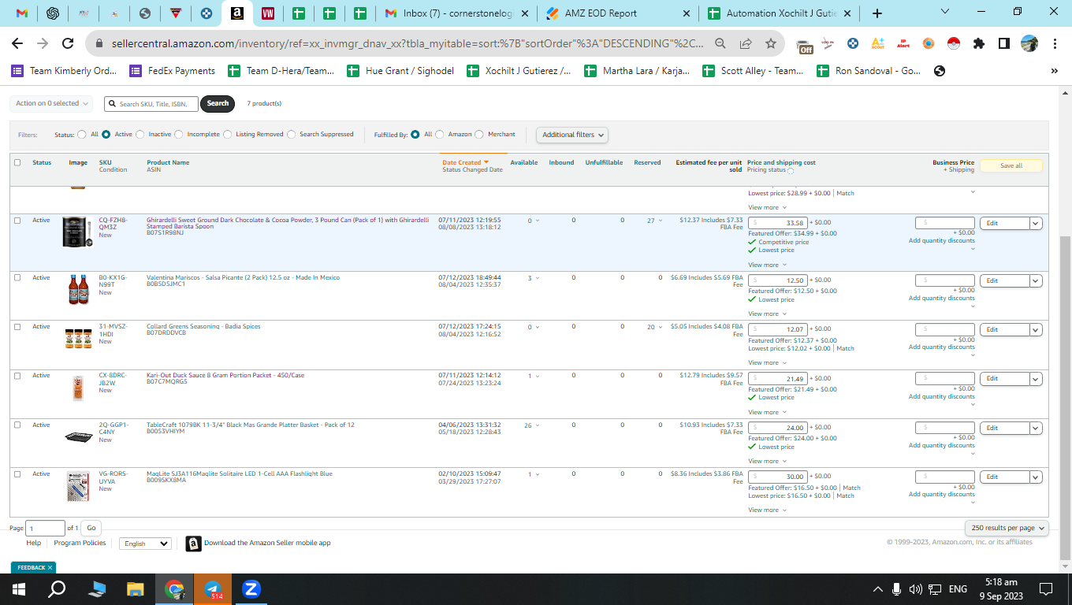Select the All status radio button

(81, 135)
